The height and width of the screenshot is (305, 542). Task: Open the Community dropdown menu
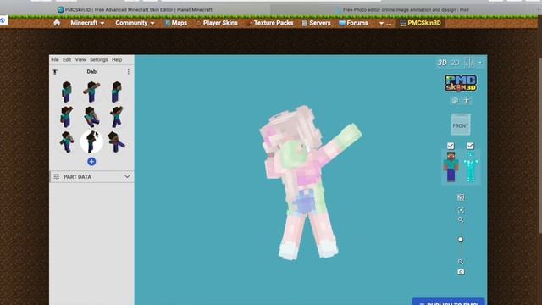tap(135, 23)
